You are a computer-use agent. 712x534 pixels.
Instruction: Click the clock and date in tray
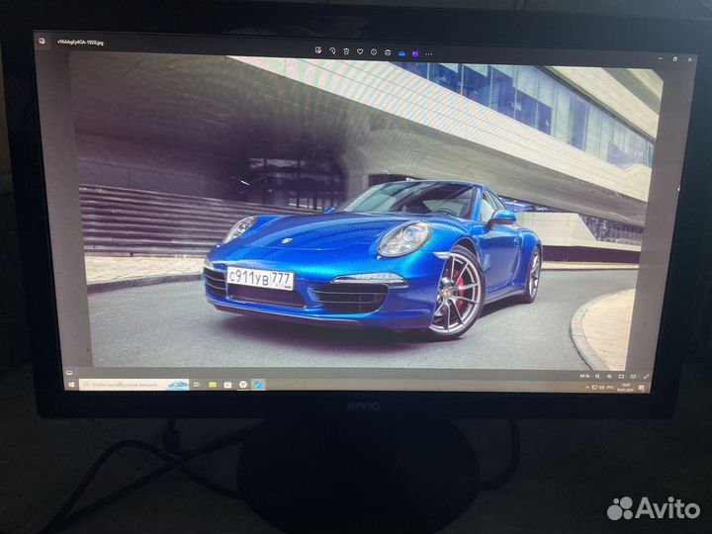pos(625,388)
